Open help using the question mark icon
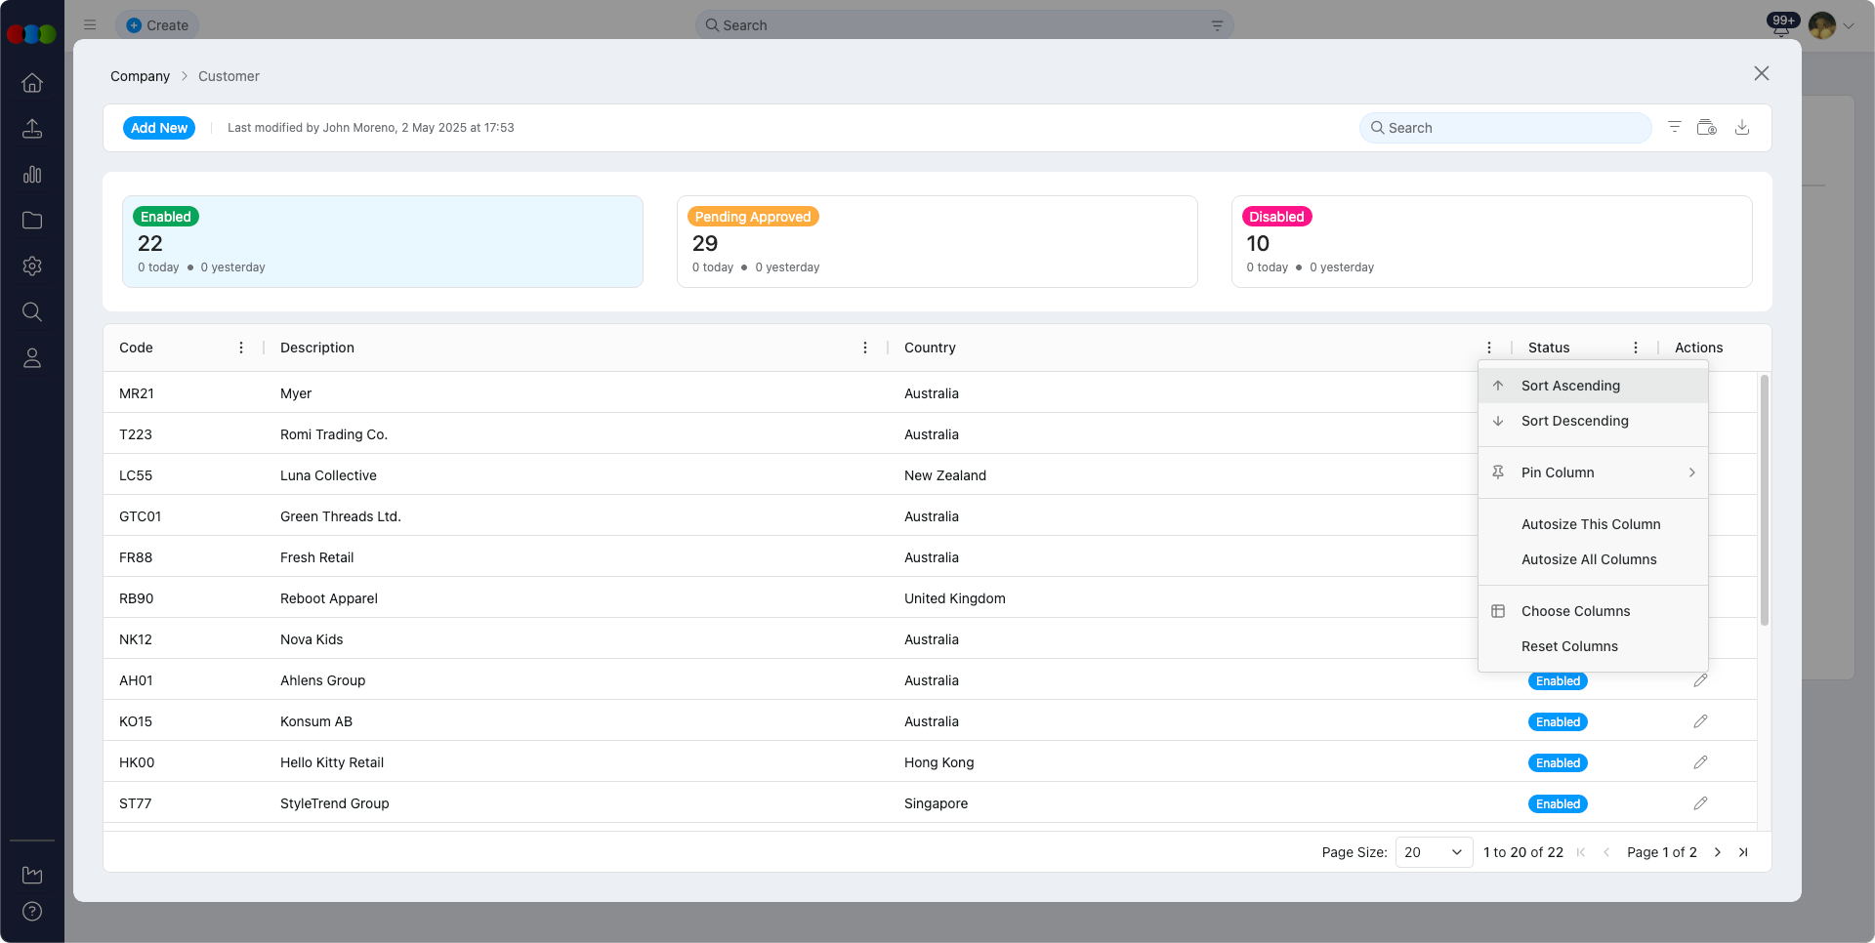Screen dimensions: 1875x943 [32, 912]
